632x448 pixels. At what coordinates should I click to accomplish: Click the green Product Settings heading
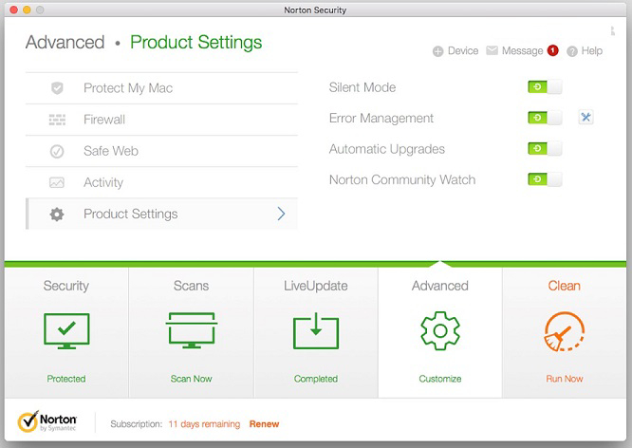click(195, 43)
